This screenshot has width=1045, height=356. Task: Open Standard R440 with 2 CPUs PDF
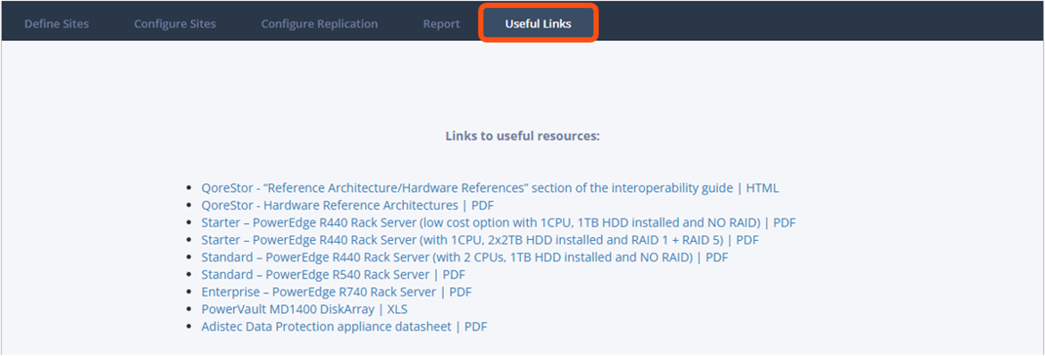[464, 258]
